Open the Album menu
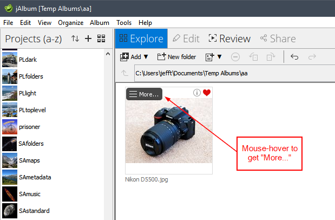The height and width of the screenshot is (220, 335). click(100, 23)
